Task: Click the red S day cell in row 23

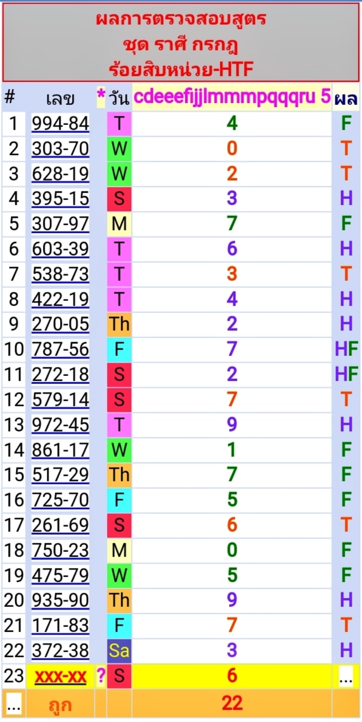Action: pyautogui.click(x=119, y=676)
